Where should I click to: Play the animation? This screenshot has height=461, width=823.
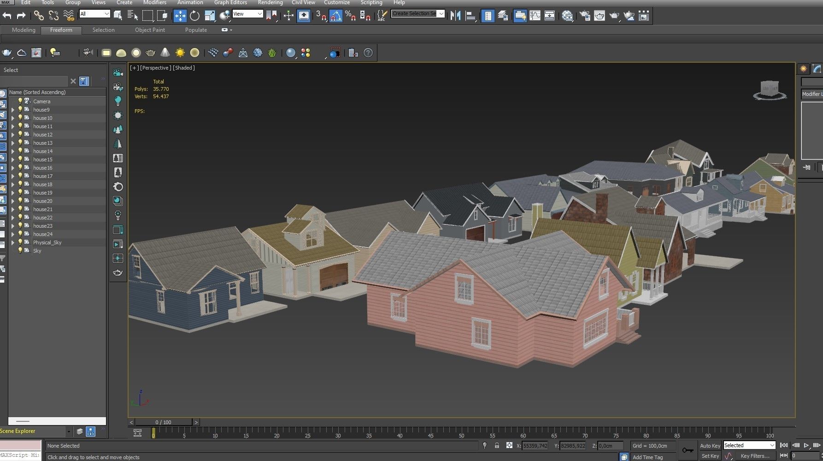pos(806,445)
